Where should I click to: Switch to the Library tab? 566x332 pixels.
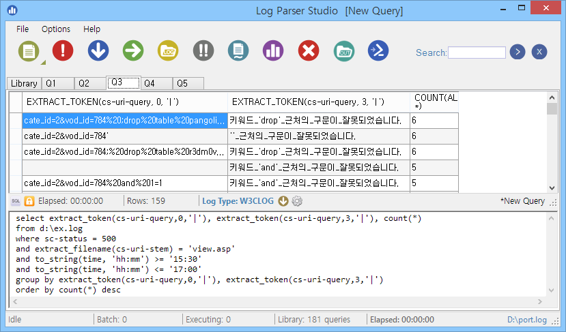24,83
